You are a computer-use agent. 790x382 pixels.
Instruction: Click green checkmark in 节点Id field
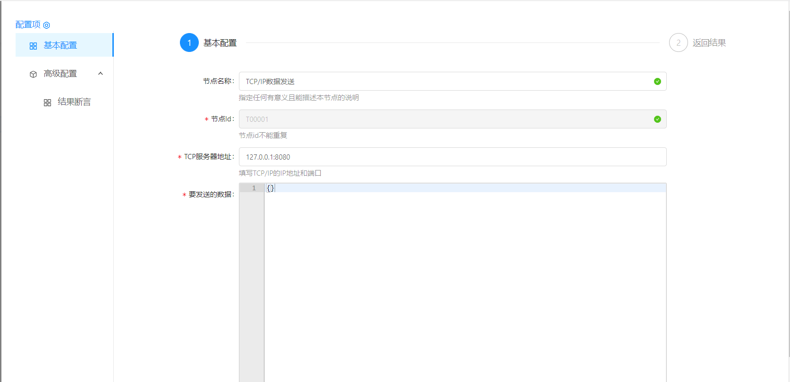click(x=657, y=119)
